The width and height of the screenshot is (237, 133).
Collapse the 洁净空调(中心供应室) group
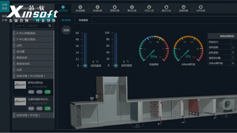[33, 76]
